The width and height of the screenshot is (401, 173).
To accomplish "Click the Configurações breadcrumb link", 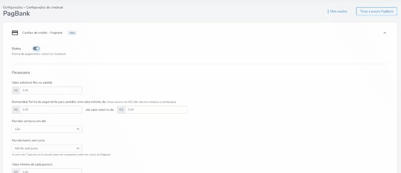I will click(x=12, y=7).
